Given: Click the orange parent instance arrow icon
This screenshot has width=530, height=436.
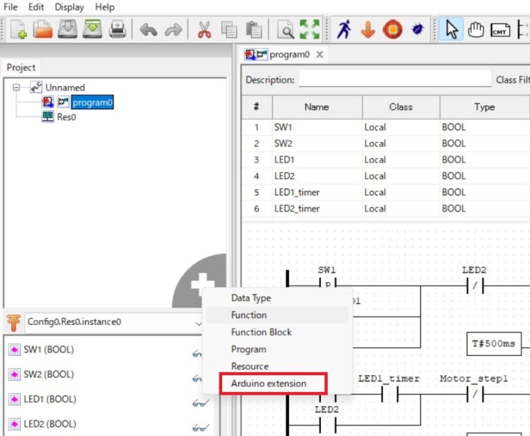Looking at the screenshot, I should coord(13,321).
